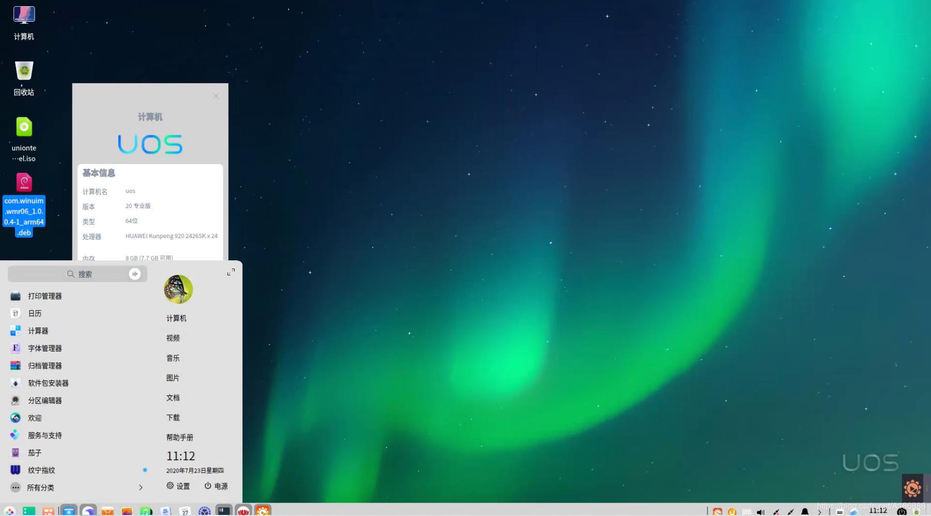The width and height of the screenshot is (931, 516).
Task: Open the green music player on taskbar
Action: pyautogui.click(x=146, y=511)
